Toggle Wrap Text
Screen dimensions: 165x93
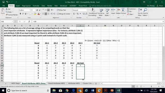pos(61,10)
